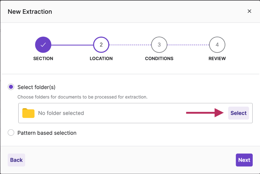Click the REVIEW step label
260x174 pixels.
click(x=217, y=58)
